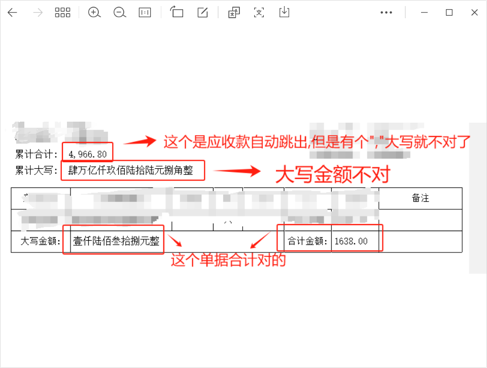The height and width of the screenshot is (368, 487).
Task: Maximize the viewer window
Action: tap(449, 13)
